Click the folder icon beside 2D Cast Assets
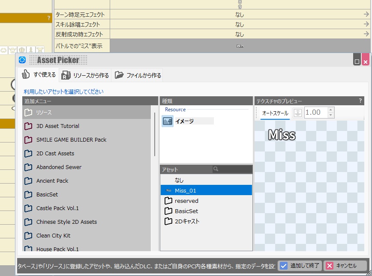Viewport: 372px width, 276px height. coord(28,154)
